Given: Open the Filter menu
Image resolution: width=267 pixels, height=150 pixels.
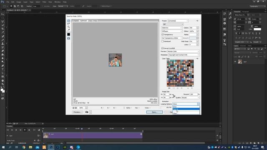Looking at the screenshot, I should tap(44, 2).
